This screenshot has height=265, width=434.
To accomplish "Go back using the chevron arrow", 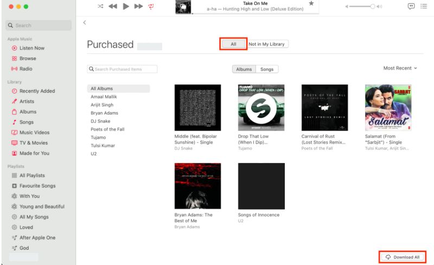I will click(x=85, y=23).
